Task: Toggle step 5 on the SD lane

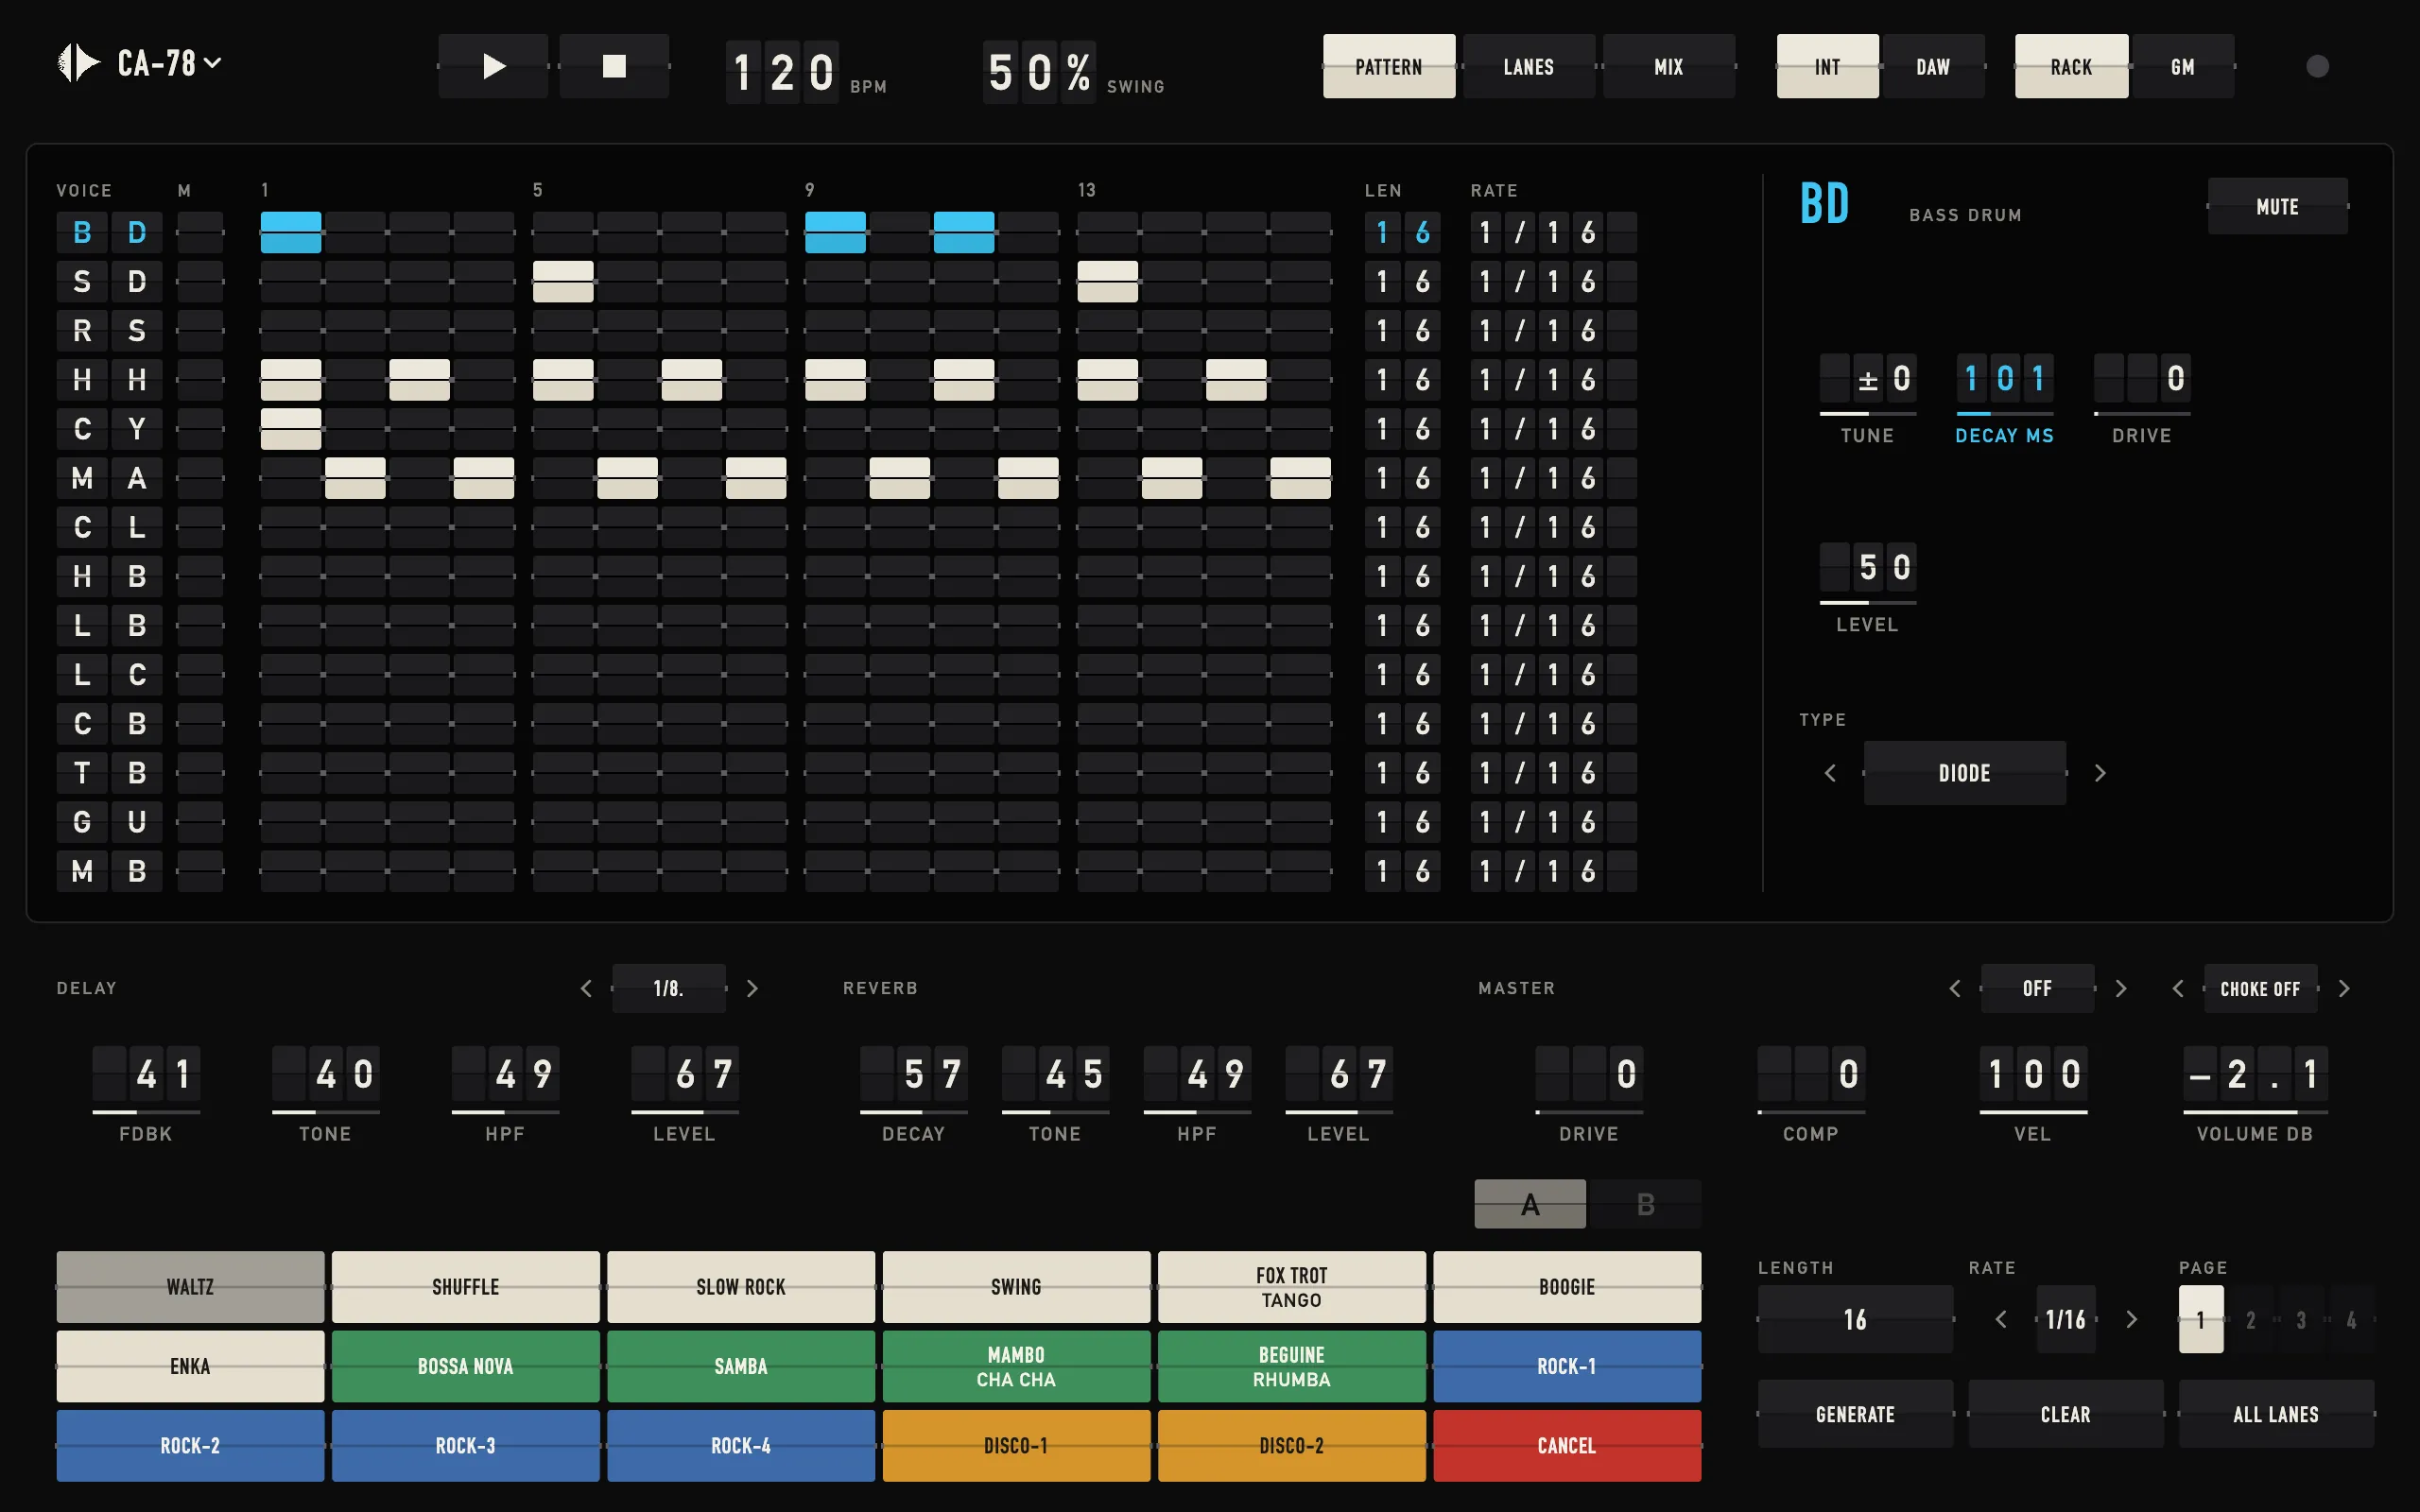Action: tap(563, 281)
